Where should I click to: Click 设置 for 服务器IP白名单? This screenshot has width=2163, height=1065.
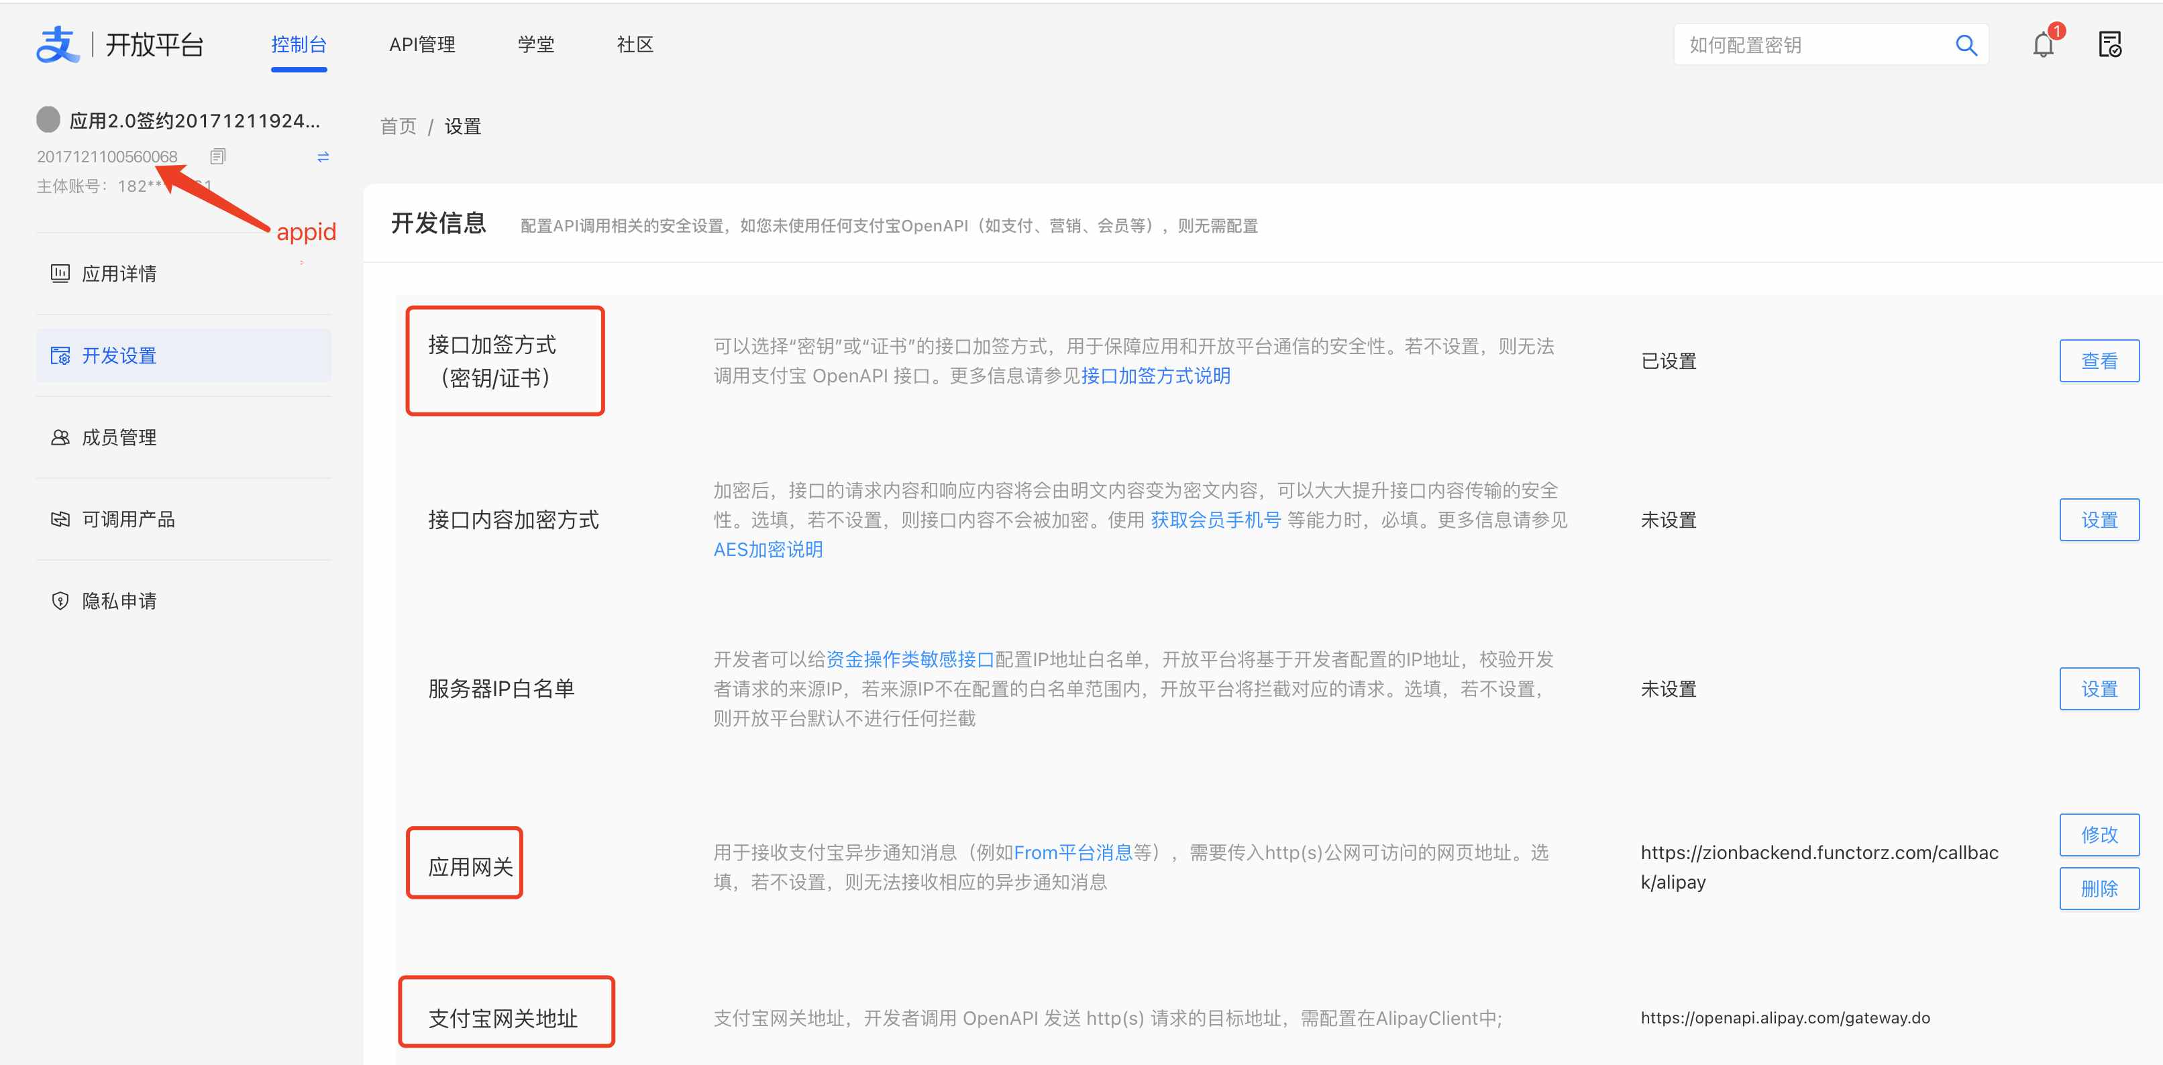pyautogui.click(x=2099, y=689)
